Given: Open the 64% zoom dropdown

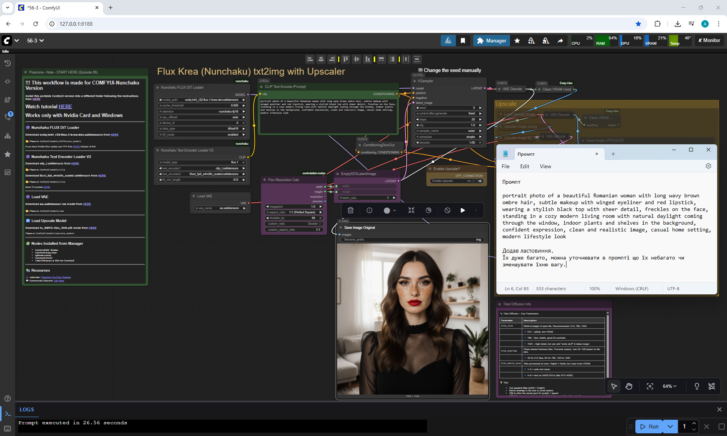Looking at the screenshot, I should (669, 386).
